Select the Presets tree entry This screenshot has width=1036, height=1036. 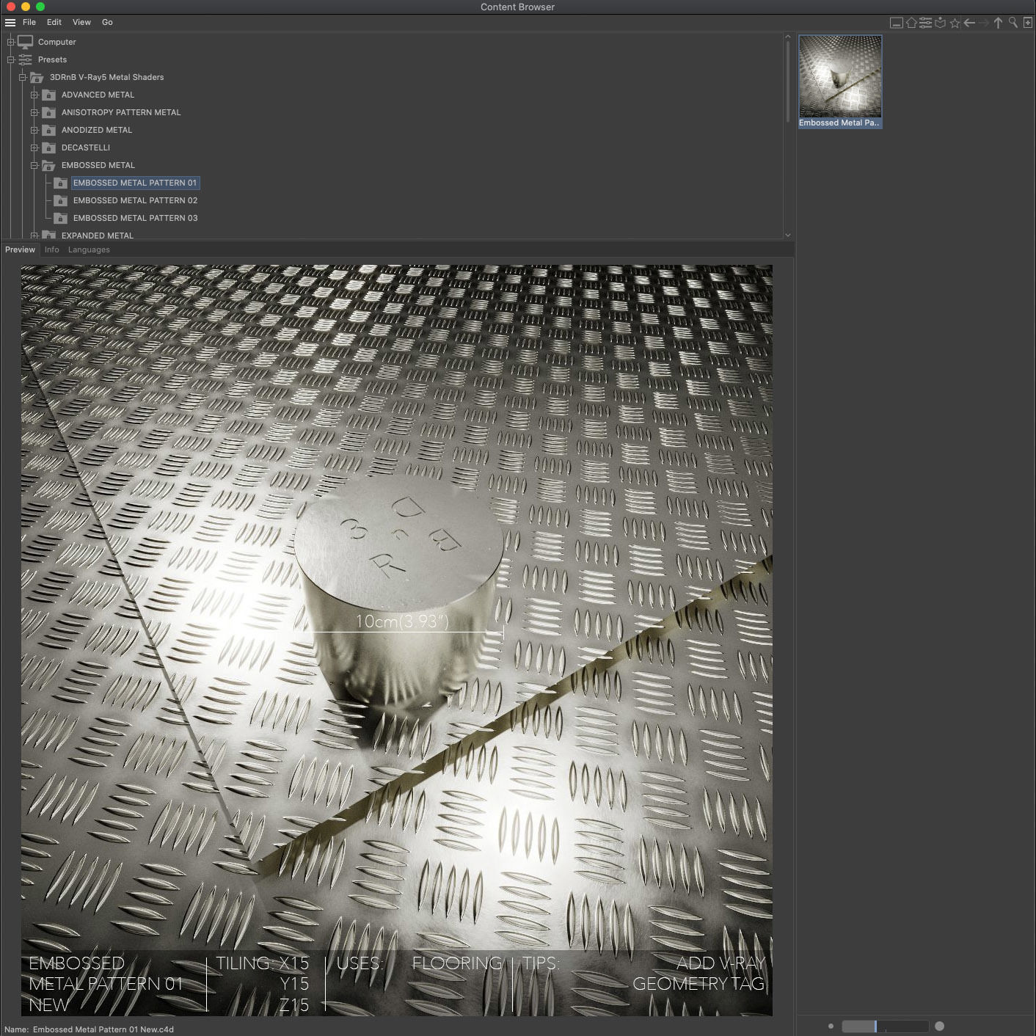52,59
